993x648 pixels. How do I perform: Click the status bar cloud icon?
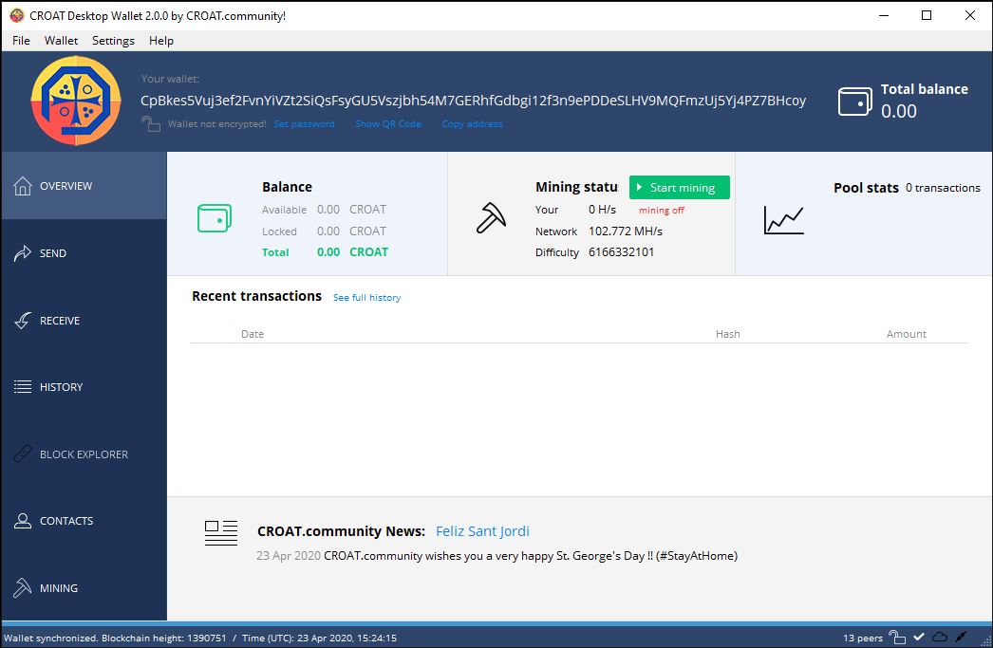pos(940,637)
